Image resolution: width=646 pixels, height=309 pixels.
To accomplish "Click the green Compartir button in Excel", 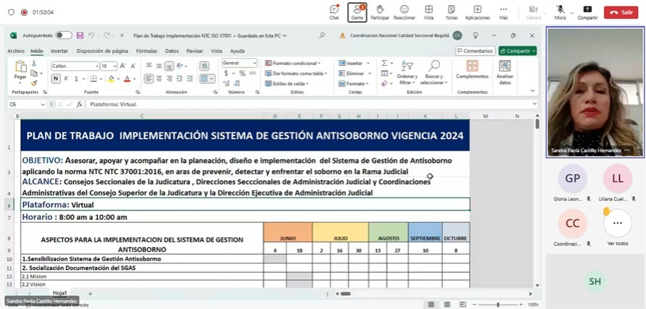I will (518, 51).
